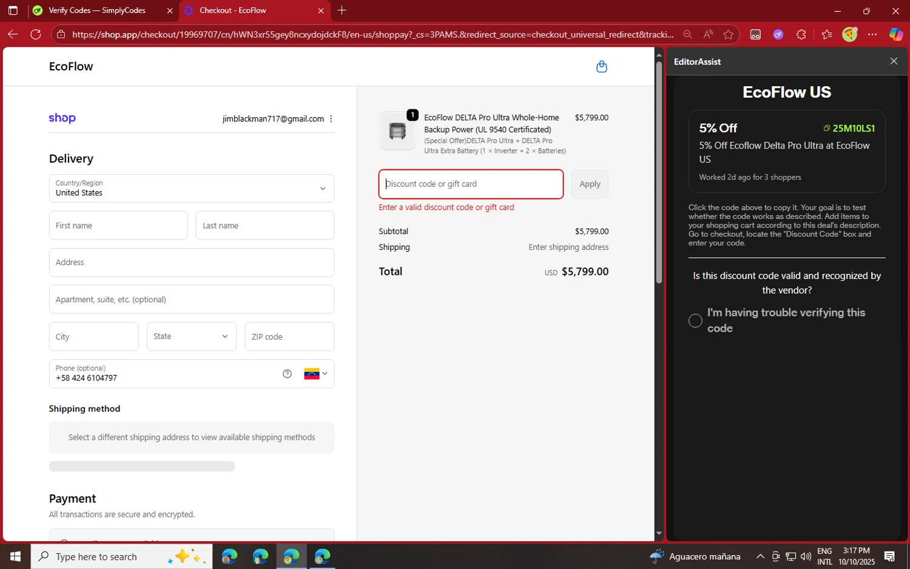910x569 pixels.
Task: Click the Last name field
Action: [x=265, y=226]
